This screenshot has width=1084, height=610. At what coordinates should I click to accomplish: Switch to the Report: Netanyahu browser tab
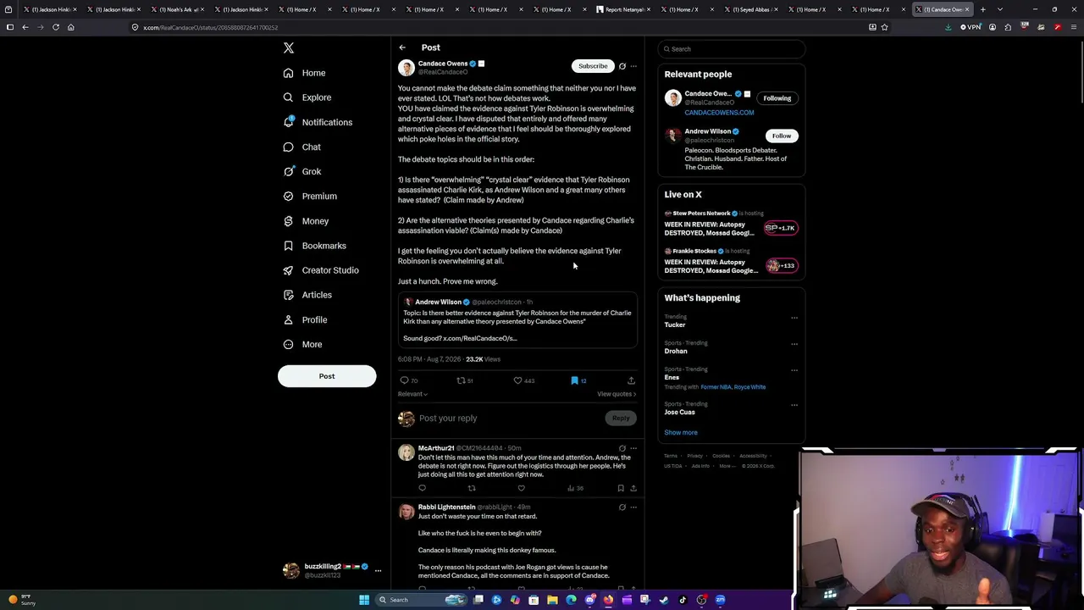[625, 9]
